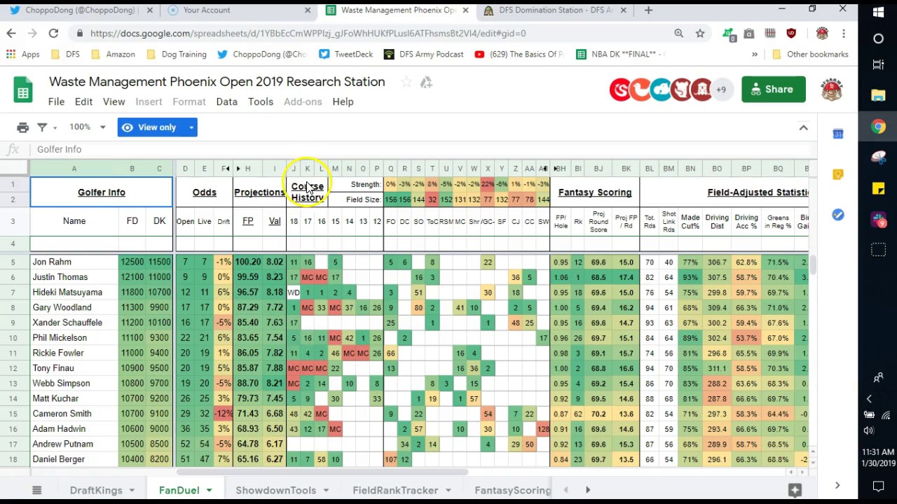Viewport: 897px width, 504px height.
Task: Click the green Share button
Action: tap(773, 90)
